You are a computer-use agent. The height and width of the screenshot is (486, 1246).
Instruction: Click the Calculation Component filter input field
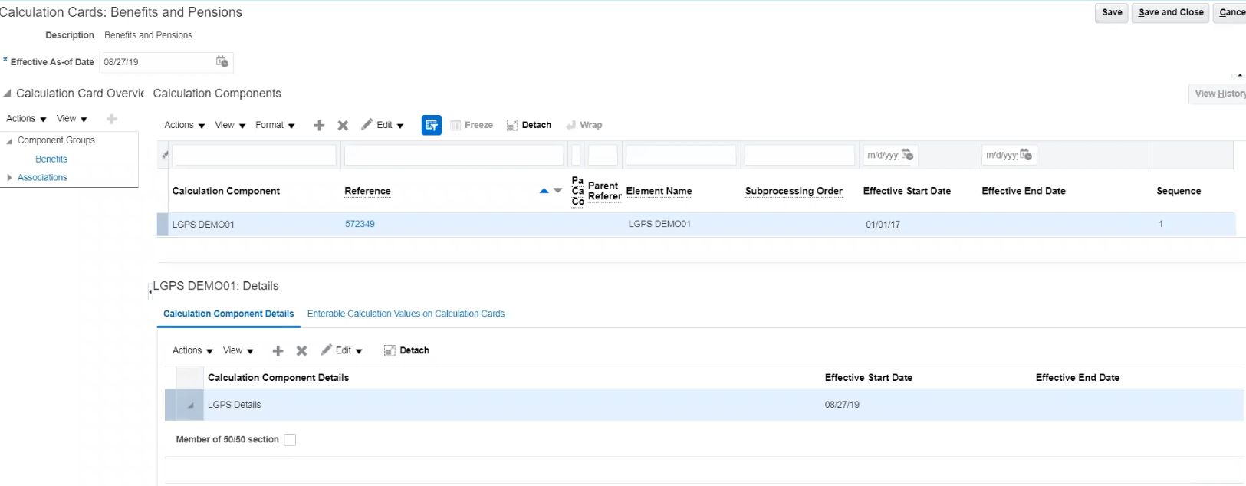click(x=254, y=155)
